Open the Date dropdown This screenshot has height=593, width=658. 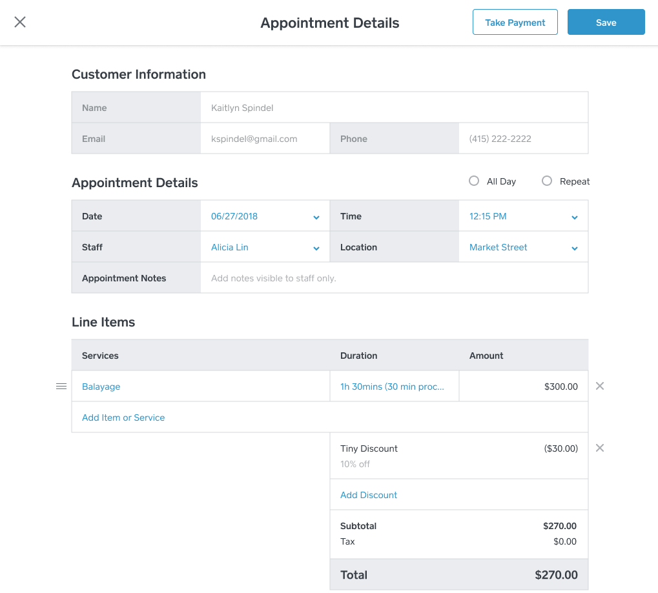[x=265, y=217]
